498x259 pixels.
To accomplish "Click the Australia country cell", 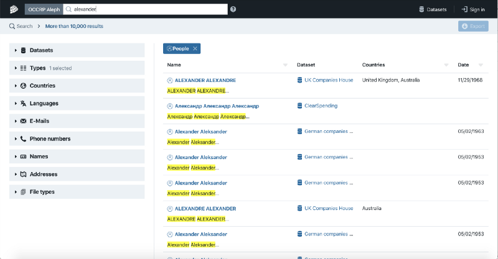I will click(x=372, y=208).
